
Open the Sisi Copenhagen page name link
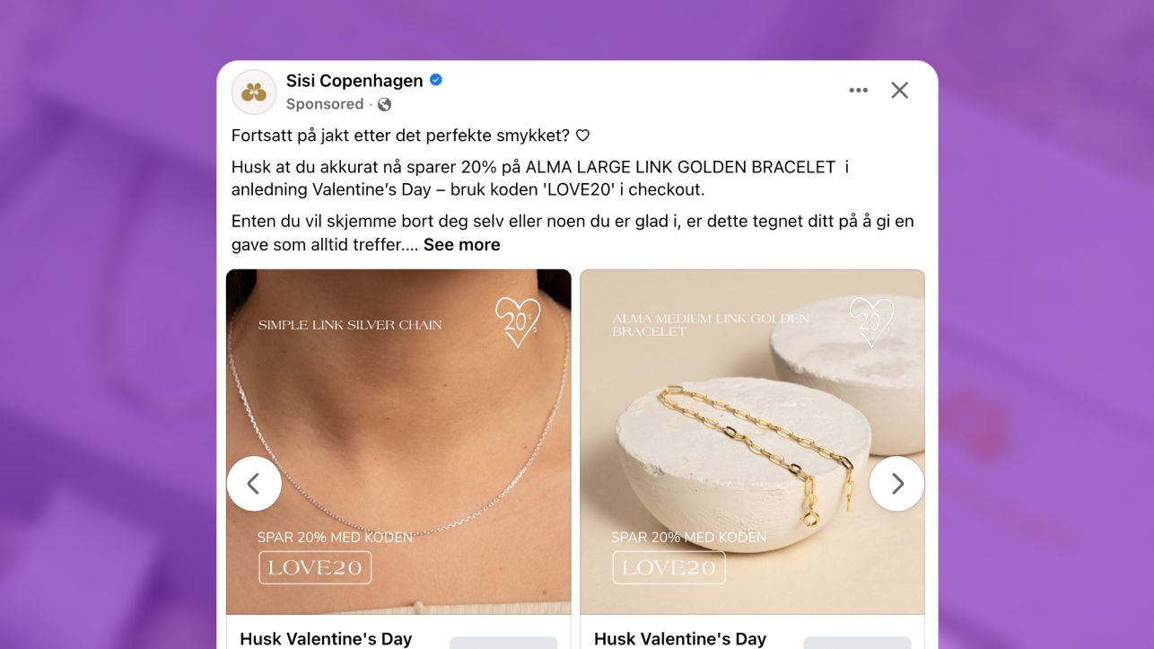click(x=354, y=80)
